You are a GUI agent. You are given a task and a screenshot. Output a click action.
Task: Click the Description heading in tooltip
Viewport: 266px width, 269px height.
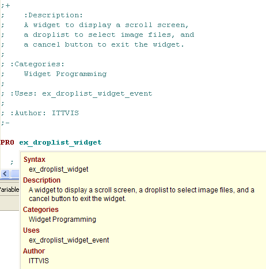click(x=41, y=180)
